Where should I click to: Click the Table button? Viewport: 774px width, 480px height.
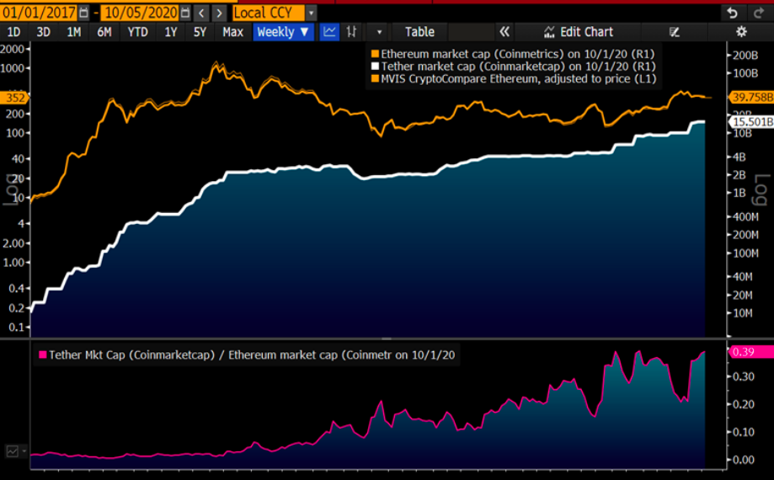[x=419, y=32]
